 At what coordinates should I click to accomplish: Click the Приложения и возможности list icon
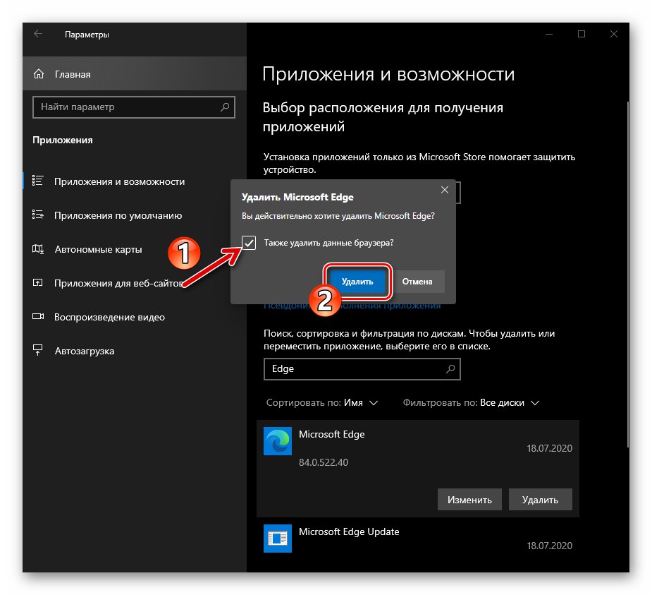click(38, 181)
